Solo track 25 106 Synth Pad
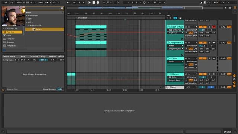238x134 pixels. coord(209,27)
